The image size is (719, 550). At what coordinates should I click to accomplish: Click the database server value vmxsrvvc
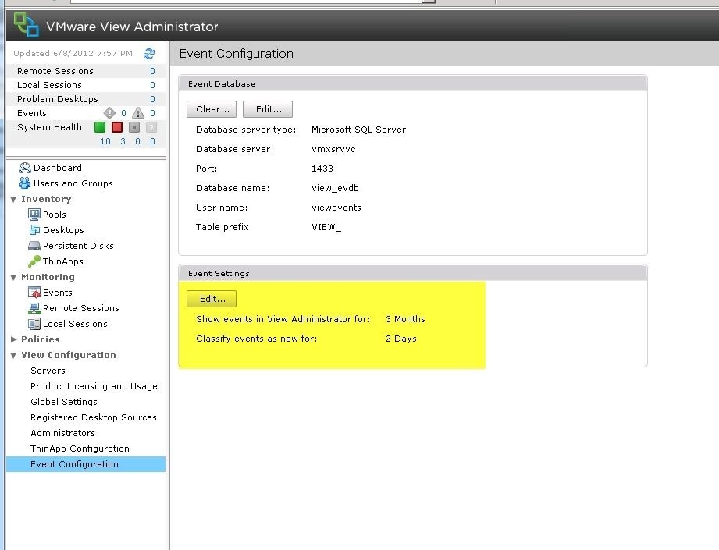(333, 149)
